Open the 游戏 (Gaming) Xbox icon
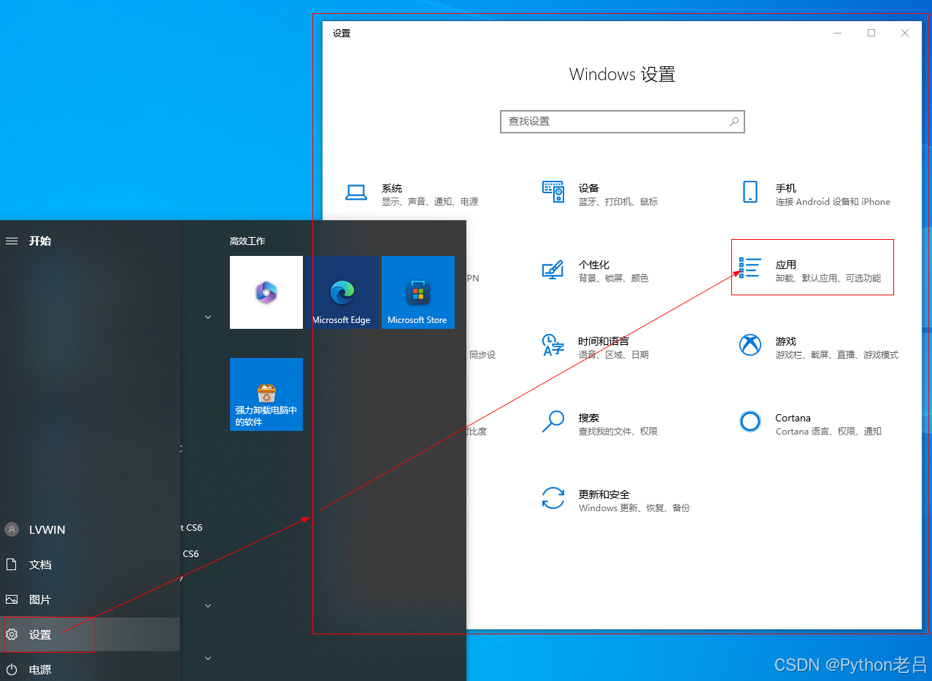The width and height of the screenshot is (932, 681). (x=750, y=345)
